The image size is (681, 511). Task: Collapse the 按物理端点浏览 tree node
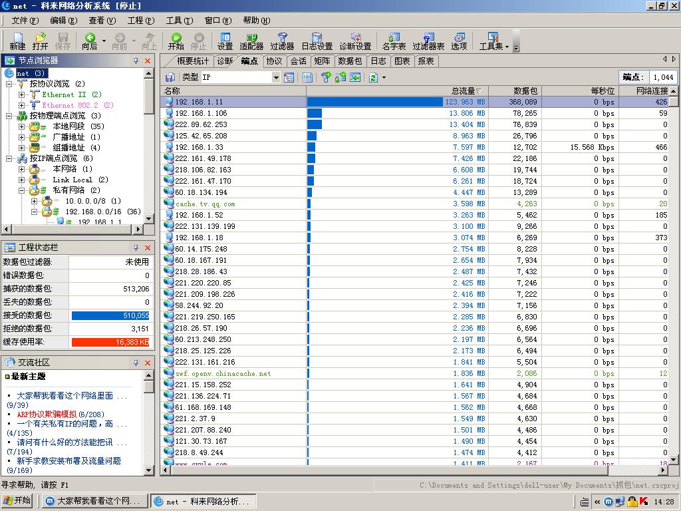[9, 116]
